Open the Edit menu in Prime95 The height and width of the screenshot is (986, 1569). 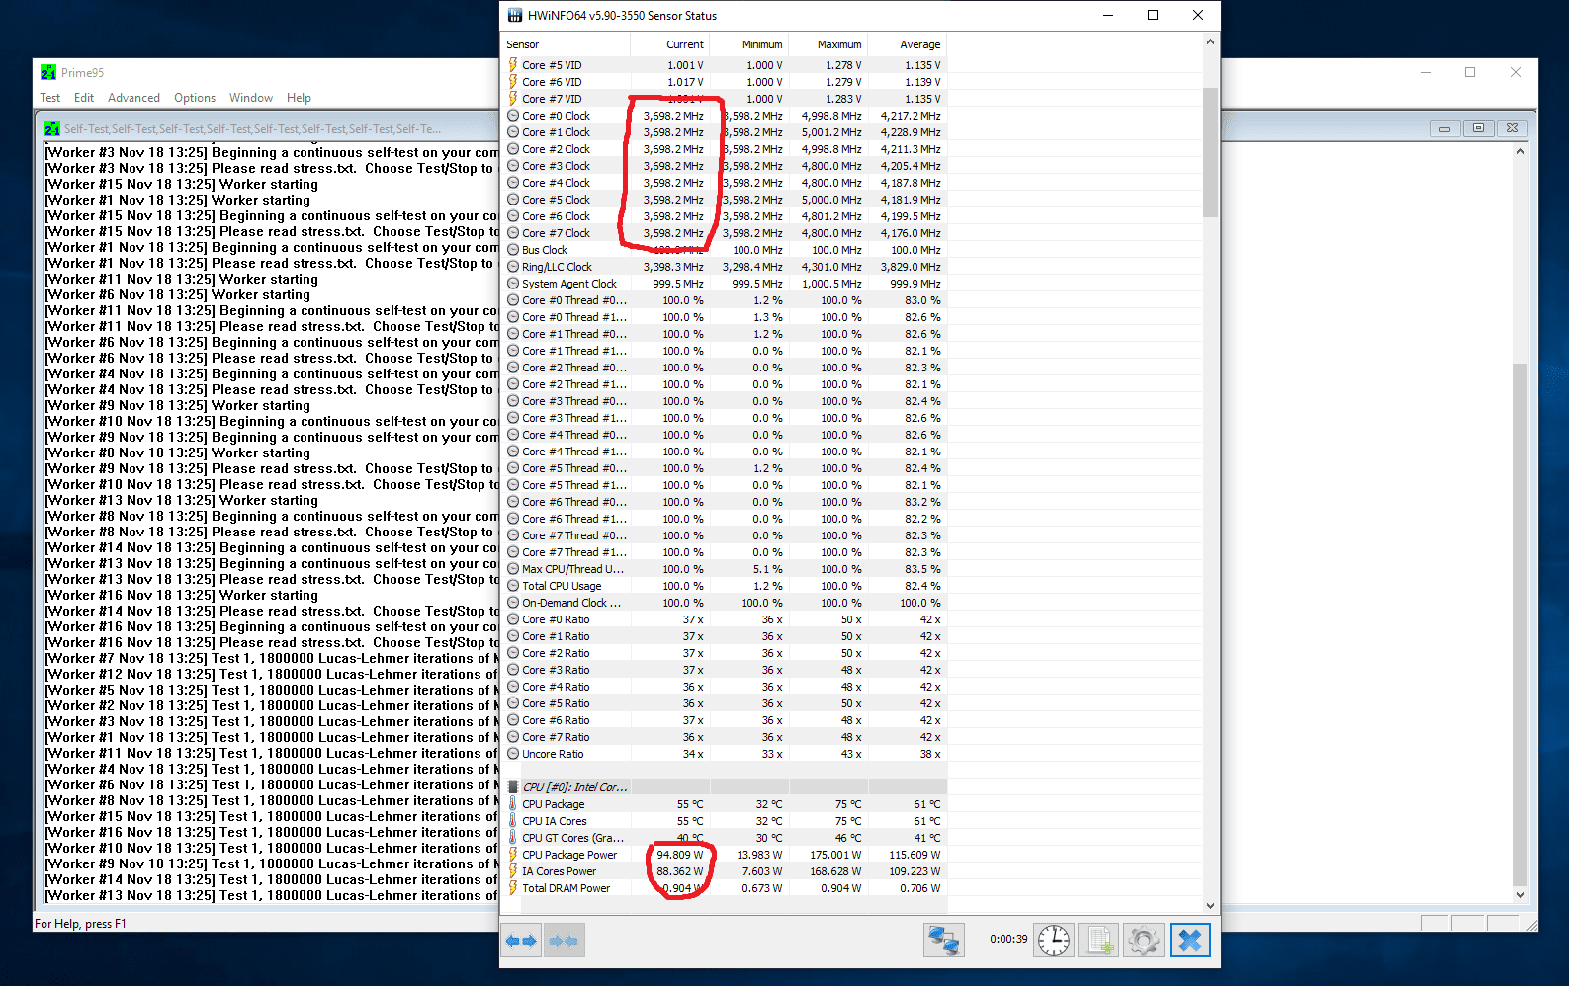(84, 98)
